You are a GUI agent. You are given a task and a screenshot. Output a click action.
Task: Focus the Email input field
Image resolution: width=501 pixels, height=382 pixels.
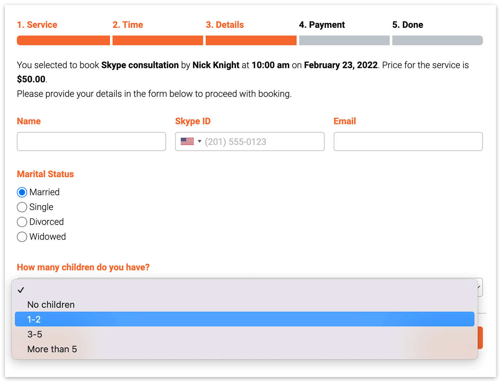pyautogui.click(x=408, y=141)
